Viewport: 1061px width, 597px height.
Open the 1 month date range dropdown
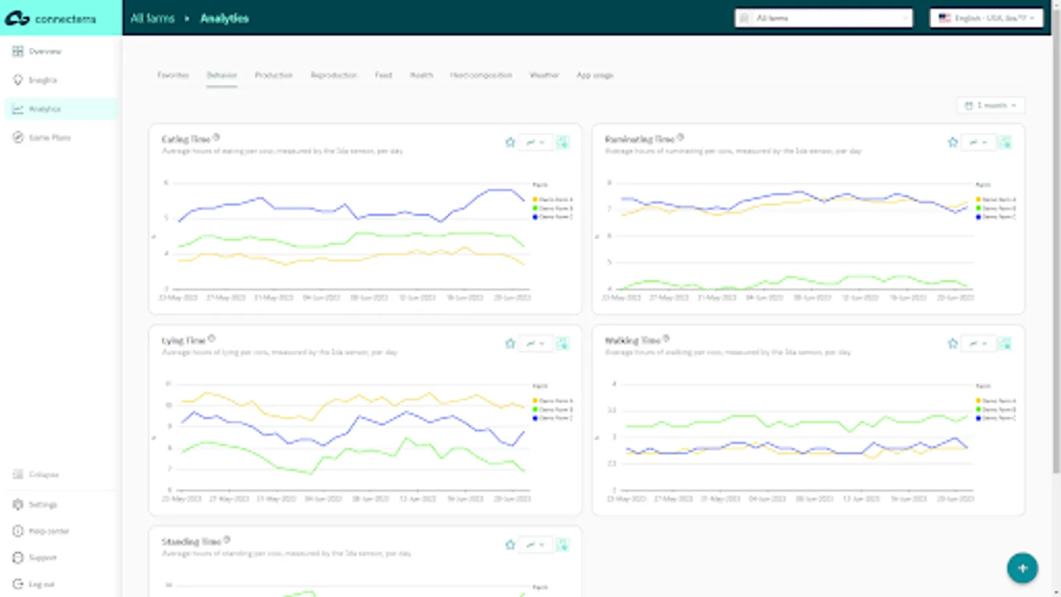991,105
